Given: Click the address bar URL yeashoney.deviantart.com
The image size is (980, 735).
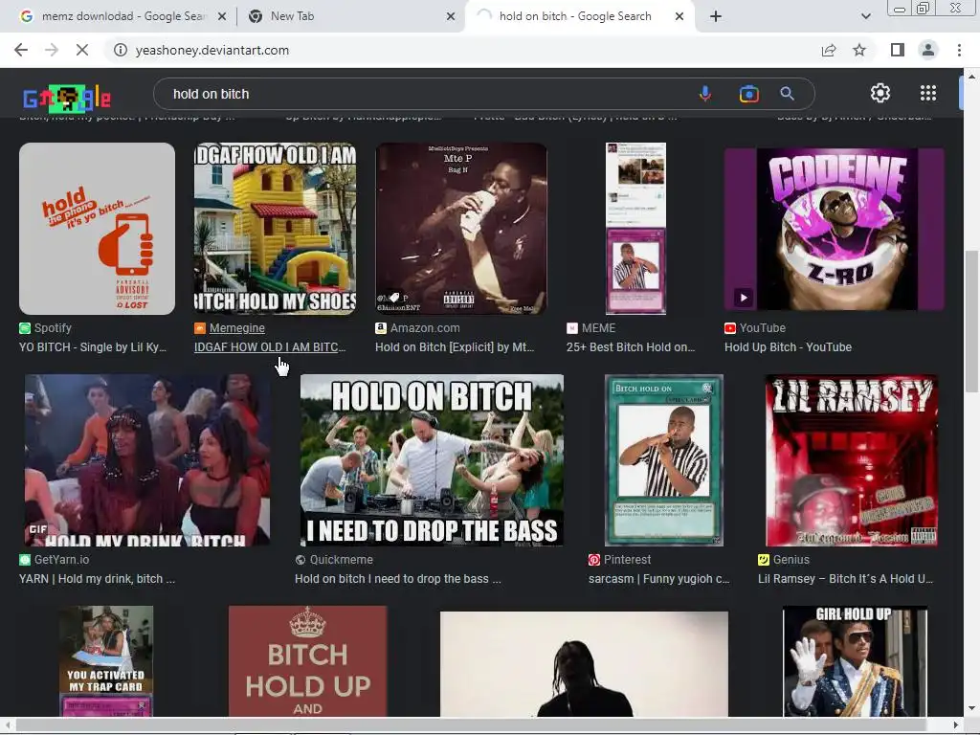Looking at the screenshot, I should 212,50.
